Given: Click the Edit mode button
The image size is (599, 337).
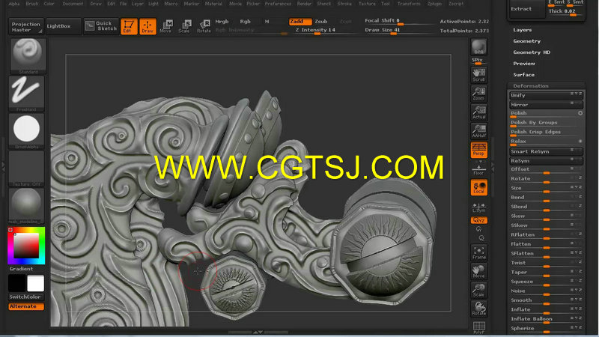Looking at the screenshot, I should [x=129, y=26].
